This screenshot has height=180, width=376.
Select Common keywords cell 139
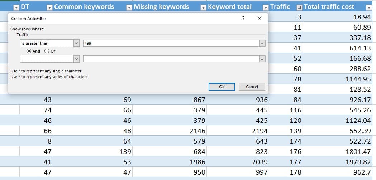[x=92, y=151]
